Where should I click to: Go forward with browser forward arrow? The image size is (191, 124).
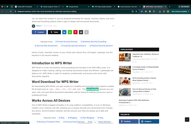click(6, 12)
